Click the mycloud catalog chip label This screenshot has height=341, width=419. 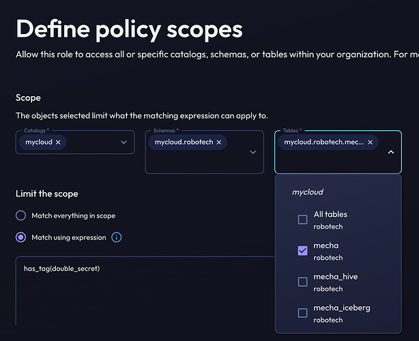[36, 143]
